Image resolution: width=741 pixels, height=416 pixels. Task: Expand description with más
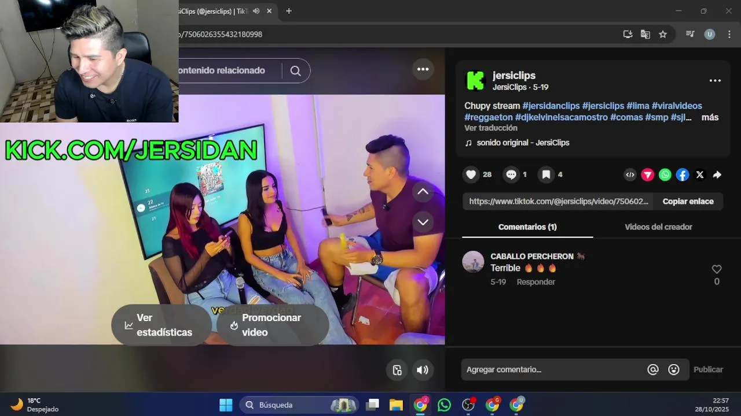pyautogui.click(x=710, y=117)
